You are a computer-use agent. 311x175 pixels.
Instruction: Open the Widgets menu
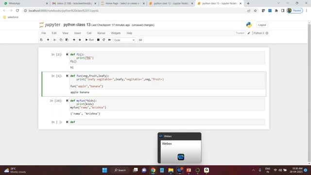[116, 33]
